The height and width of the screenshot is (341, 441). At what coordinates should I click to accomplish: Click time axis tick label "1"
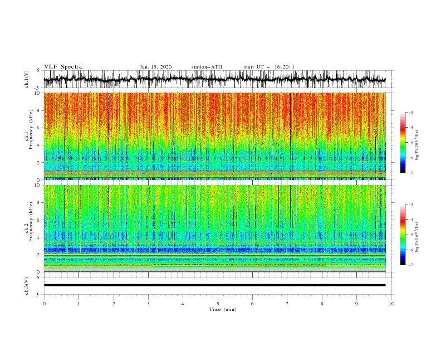(79, 304)
